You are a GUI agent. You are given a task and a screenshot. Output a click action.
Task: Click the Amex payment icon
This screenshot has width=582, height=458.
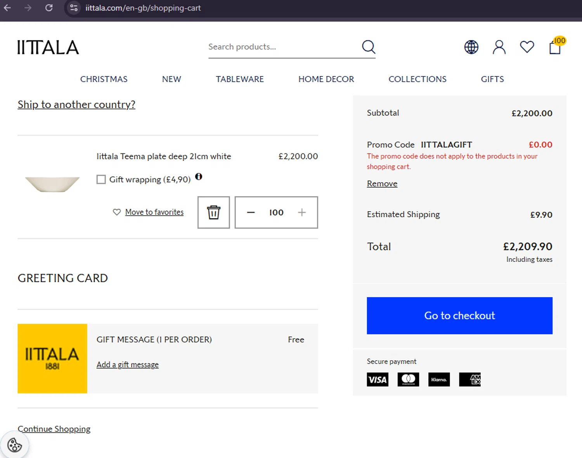pyautogui.click(x=470, y=379)
